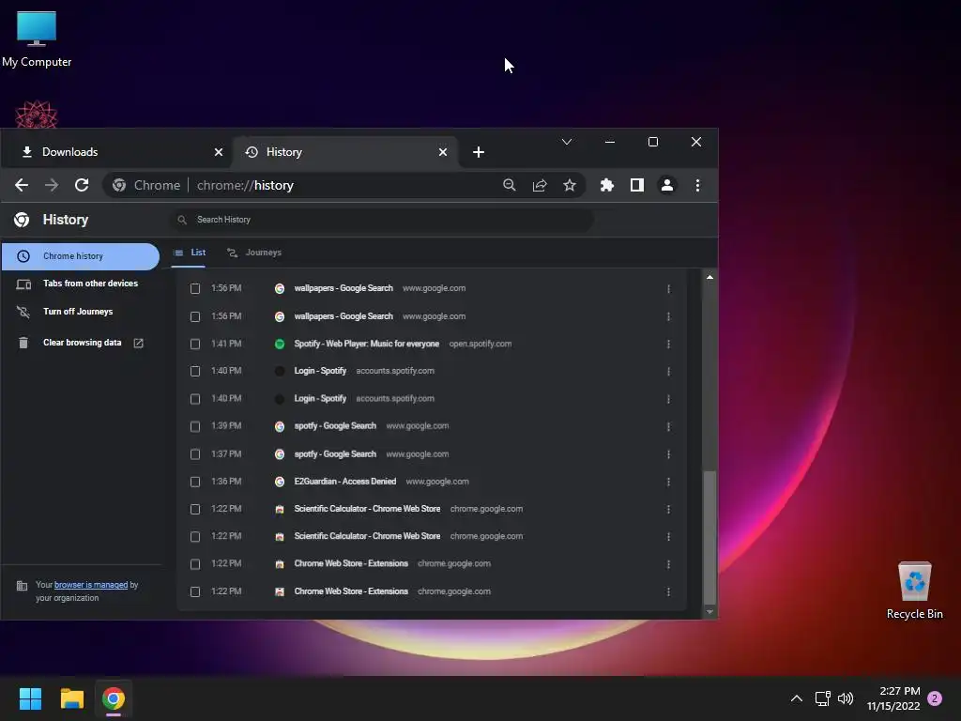Viewport: 961px width, 721px height.
Task: Check the first 1:56 PM wallpapers entry
Action: pos(195,288)
